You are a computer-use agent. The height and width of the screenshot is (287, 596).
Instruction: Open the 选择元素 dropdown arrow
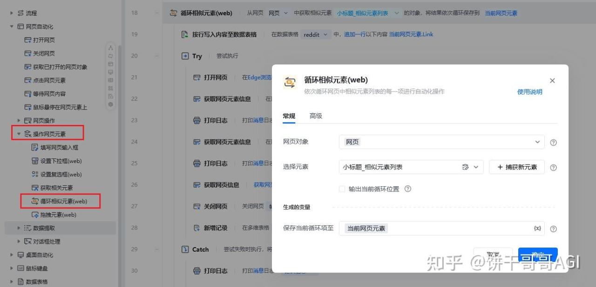click(476, 167)
